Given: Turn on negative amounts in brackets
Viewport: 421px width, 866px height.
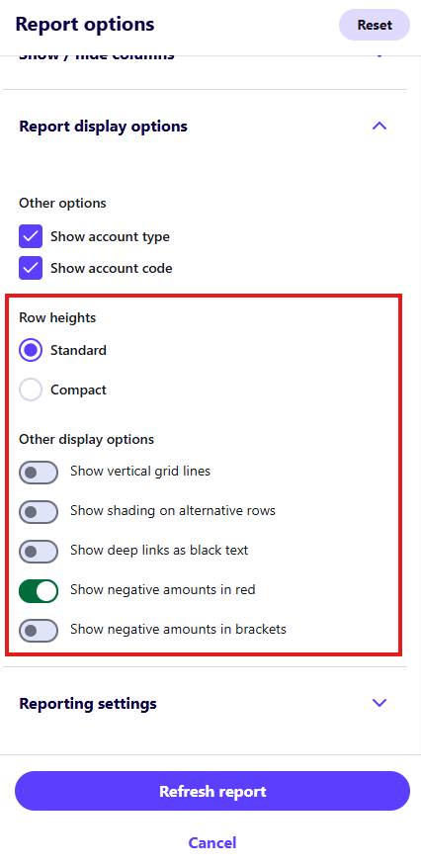Looking at the screenshot, I should (x=39, y=631).
